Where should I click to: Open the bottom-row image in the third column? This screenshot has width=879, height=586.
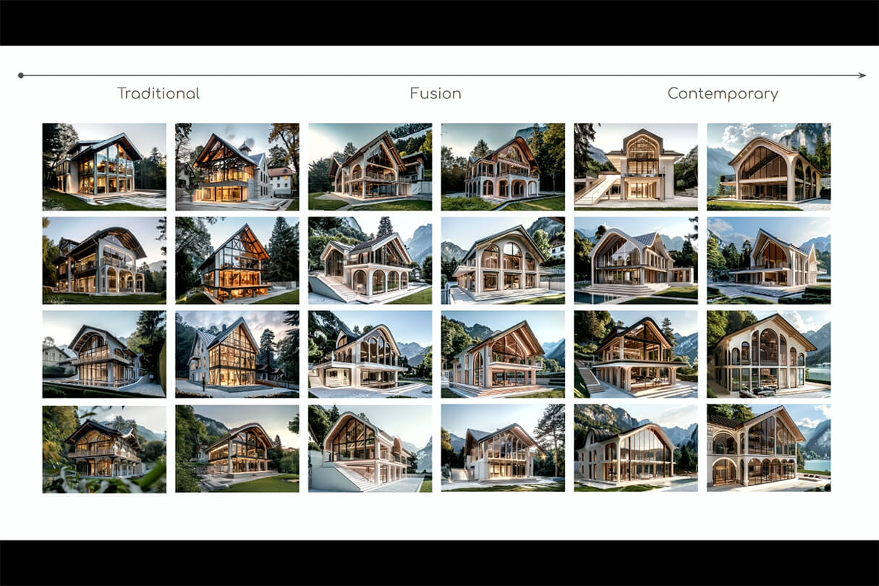tap(370, 449)
